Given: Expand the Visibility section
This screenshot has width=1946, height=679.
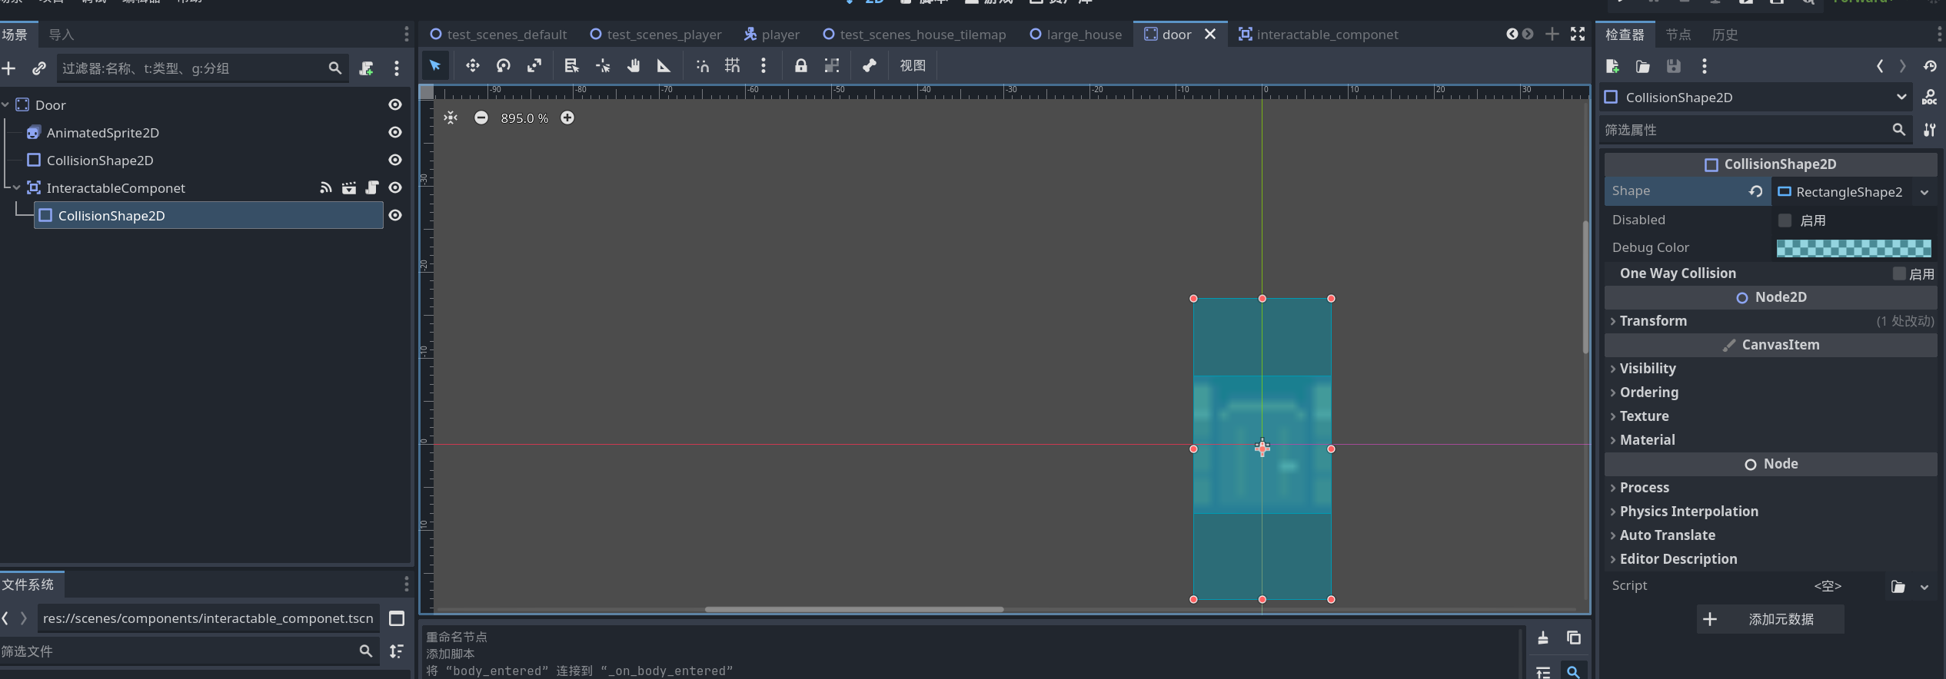Looking at the screenshot, I should coord(1647,369).
